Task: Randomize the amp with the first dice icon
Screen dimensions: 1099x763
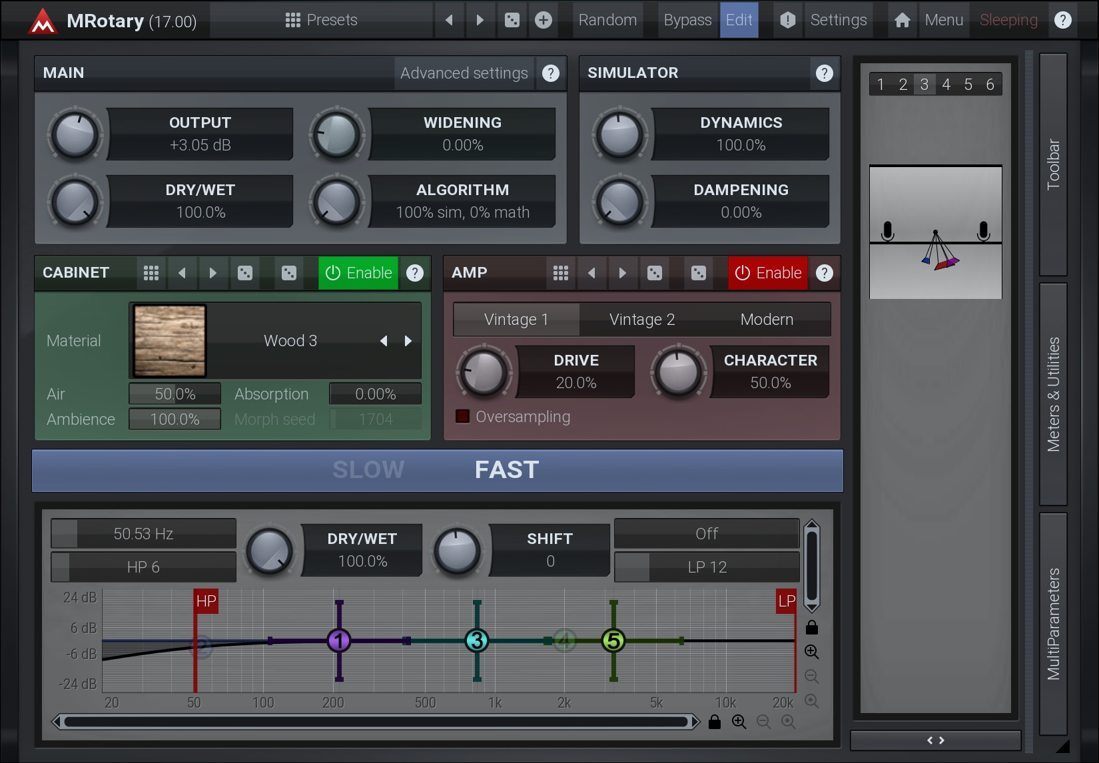Action: click(655, 273)
